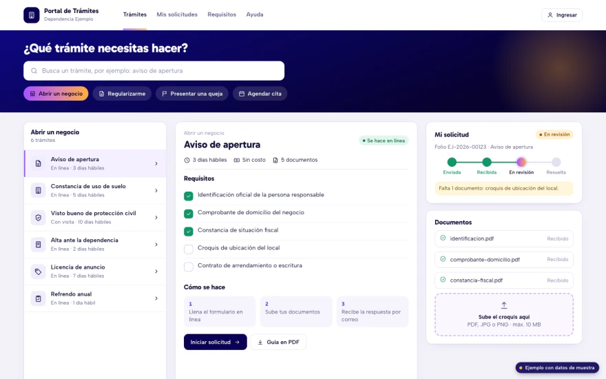The height and width of the screenshot is (379, 606).
Task: Click the Folio EJ-2026-00123 text
Action: 459,147
